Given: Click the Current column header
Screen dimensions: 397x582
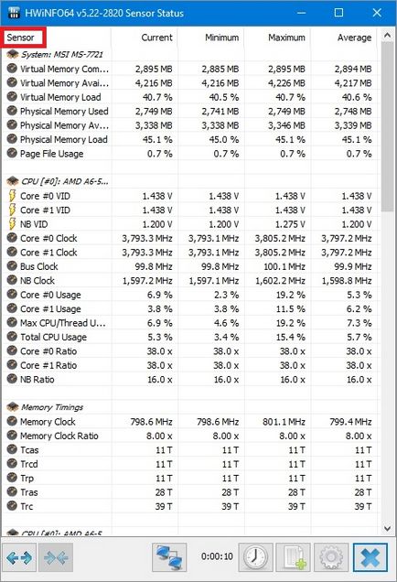Looking at the screenshot, I should 156,38.
